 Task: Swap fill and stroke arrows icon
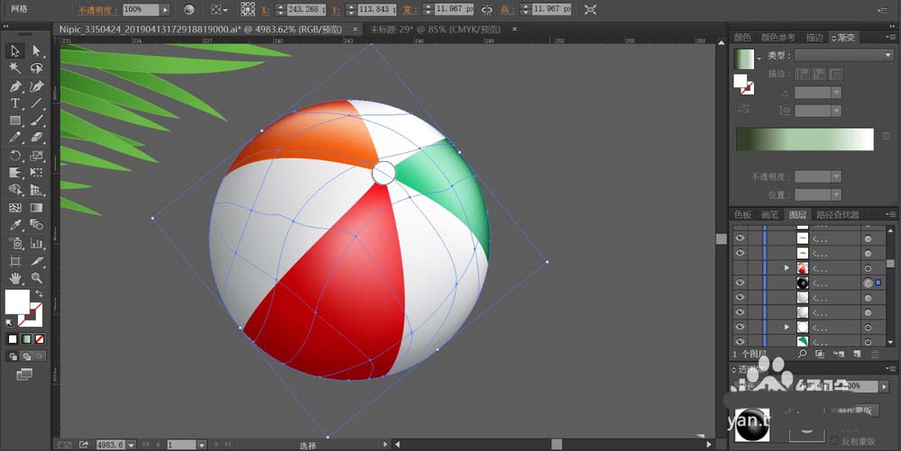coord(39,293)
